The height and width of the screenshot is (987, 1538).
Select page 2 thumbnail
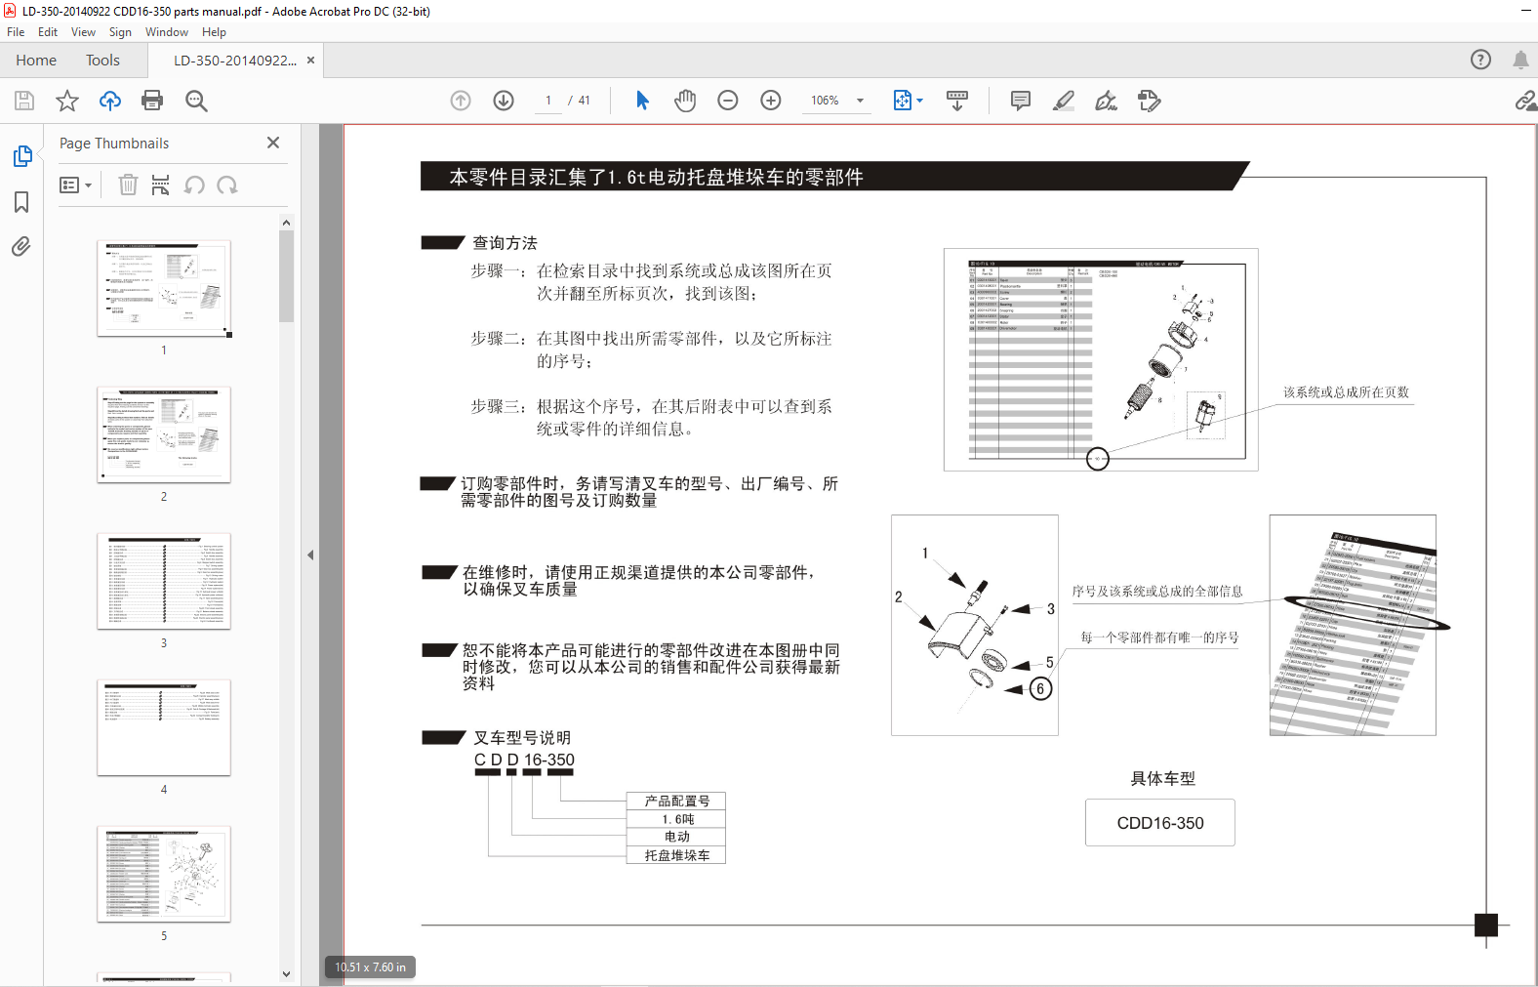(164, 434)
